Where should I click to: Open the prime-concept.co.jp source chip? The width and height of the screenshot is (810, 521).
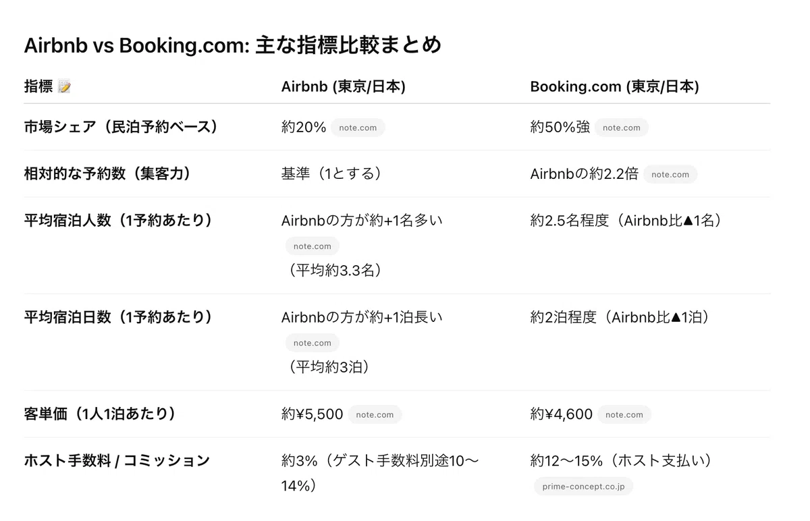584,486
